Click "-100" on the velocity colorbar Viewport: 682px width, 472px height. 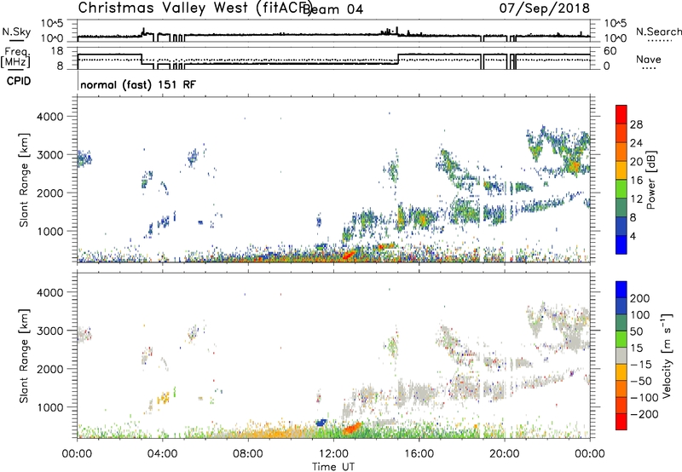click(x=644, y=398)
